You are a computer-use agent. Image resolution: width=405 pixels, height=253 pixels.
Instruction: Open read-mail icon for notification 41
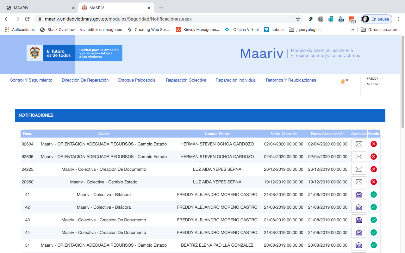359,194
